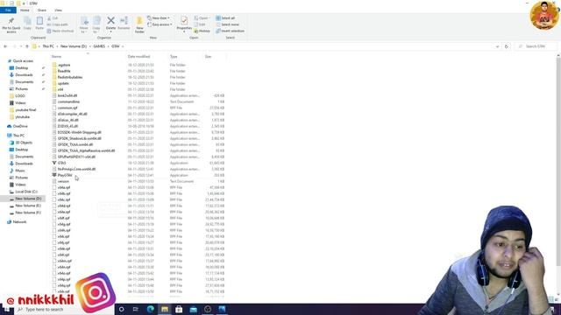
Task: Click History in the Open group
Action: (x=202, y=31)
